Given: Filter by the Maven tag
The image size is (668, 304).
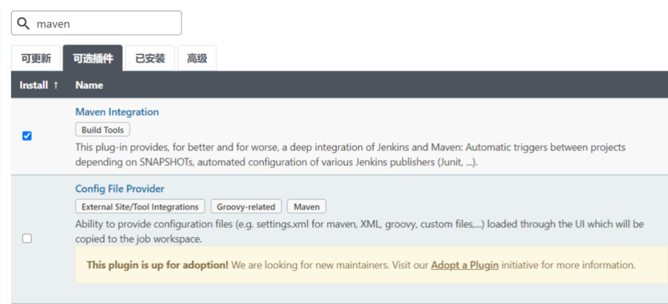Looking at the screenshot, I should pyautogui.click(x=307, y=206).
